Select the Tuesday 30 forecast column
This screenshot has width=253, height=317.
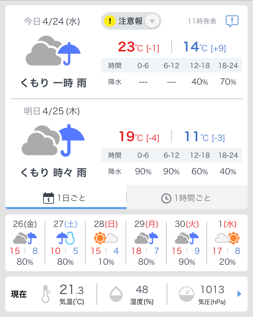pos(187,242)
